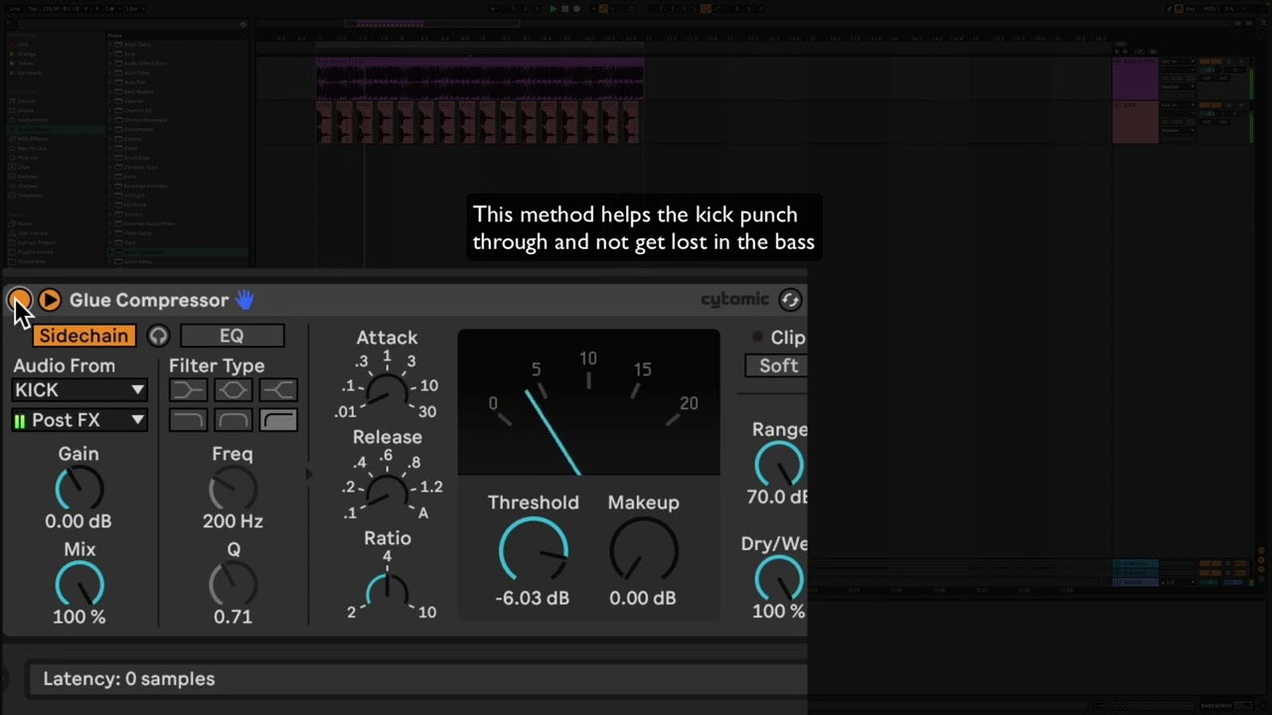Select lowpass filter type icon

pyautogui.click(x=187, y=420)
